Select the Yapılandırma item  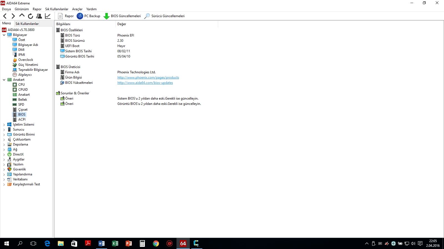pos(22,174)
